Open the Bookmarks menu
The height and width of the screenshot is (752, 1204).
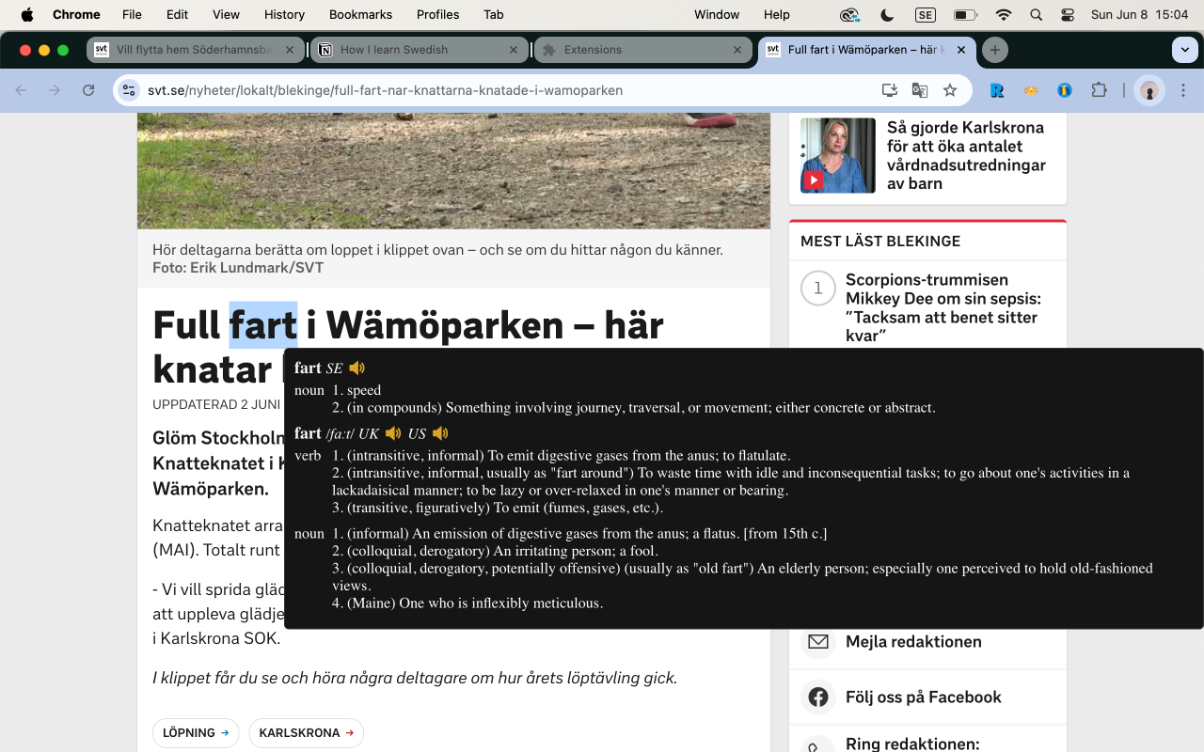[x=360, y=14]
